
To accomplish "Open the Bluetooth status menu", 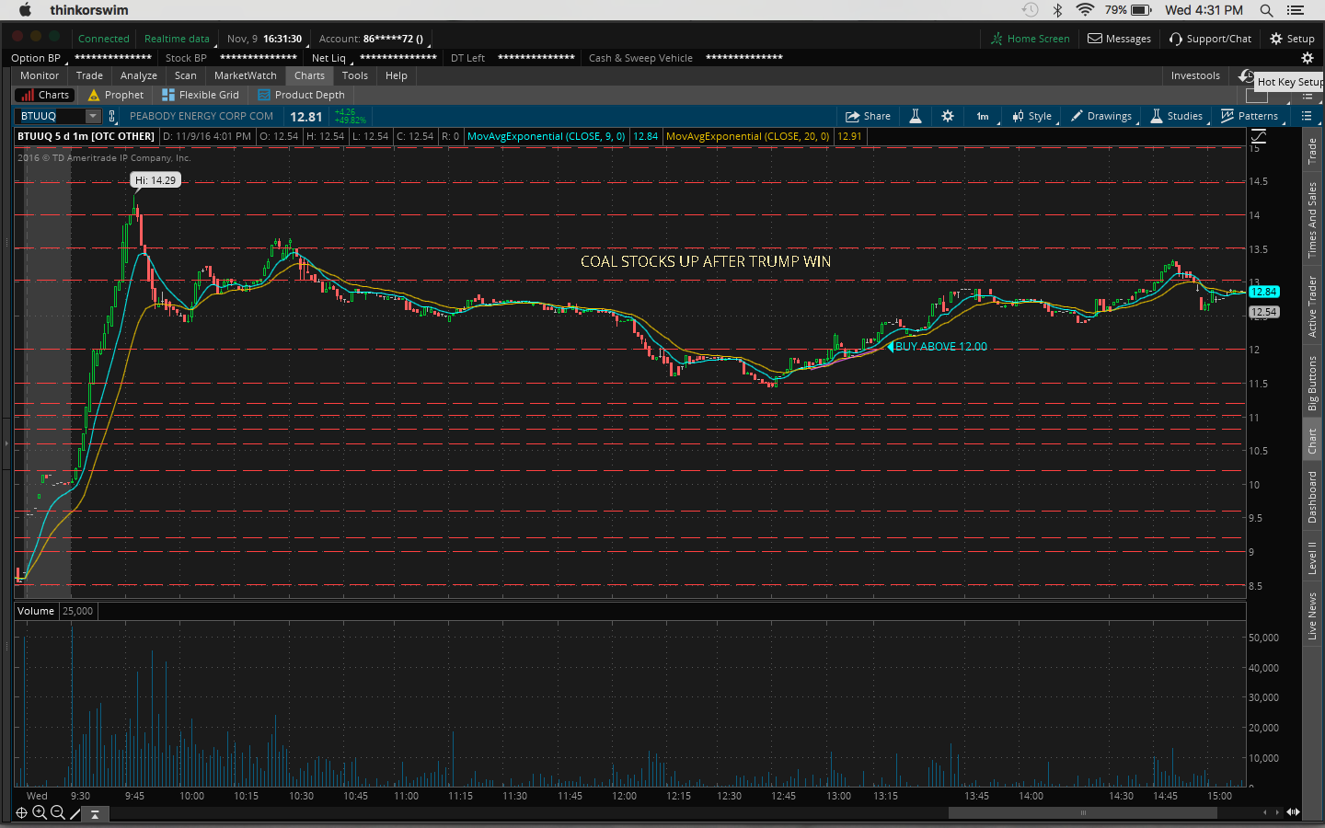I will 1058,10.
